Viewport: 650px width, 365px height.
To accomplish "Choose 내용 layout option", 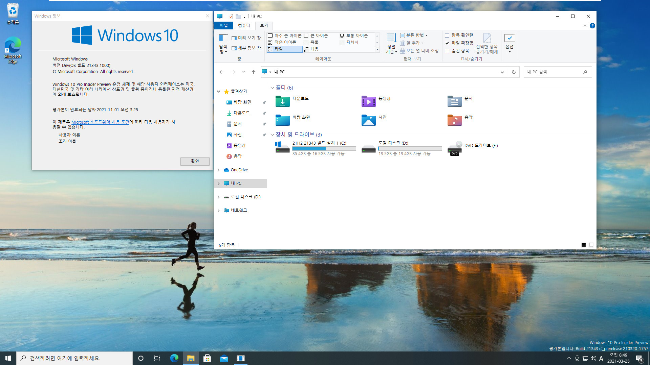I will tap(311, 49).
